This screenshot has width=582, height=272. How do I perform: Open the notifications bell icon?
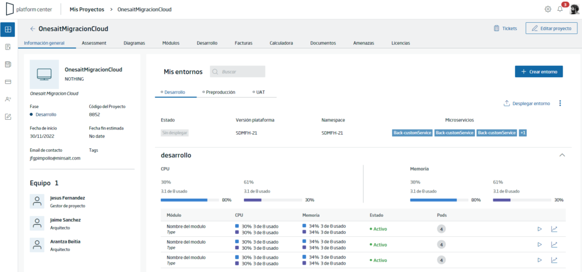pyautogui.click(x=560, y=9)
